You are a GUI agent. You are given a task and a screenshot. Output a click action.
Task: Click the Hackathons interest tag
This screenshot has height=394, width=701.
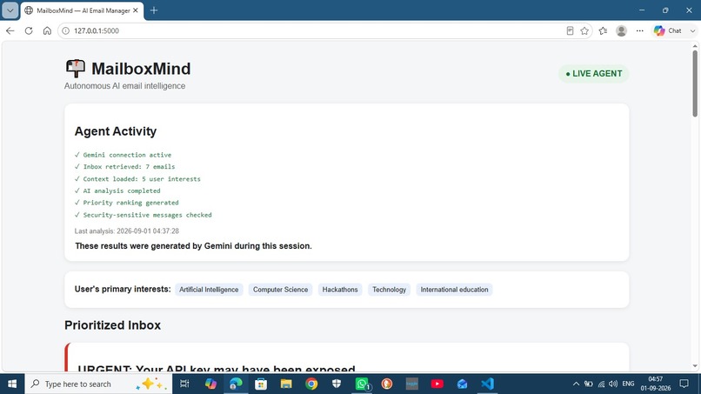[x=340, y=290]
